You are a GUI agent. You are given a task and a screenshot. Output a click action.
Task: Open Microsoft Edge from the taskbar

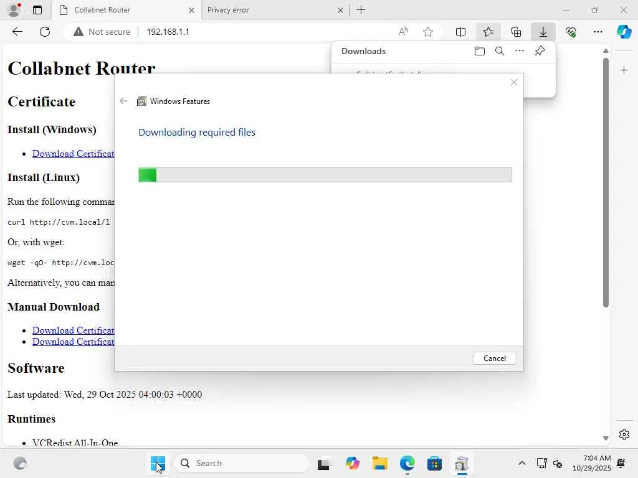coord(407,463)
